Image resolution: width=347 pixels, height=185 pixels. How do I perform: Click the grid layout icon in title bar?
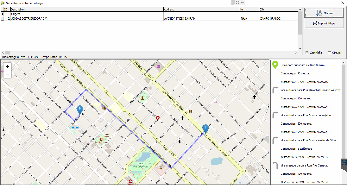pos(233,3)
